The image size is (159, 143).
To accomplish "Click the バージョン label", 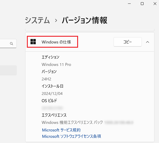I will tap(49, 72).
